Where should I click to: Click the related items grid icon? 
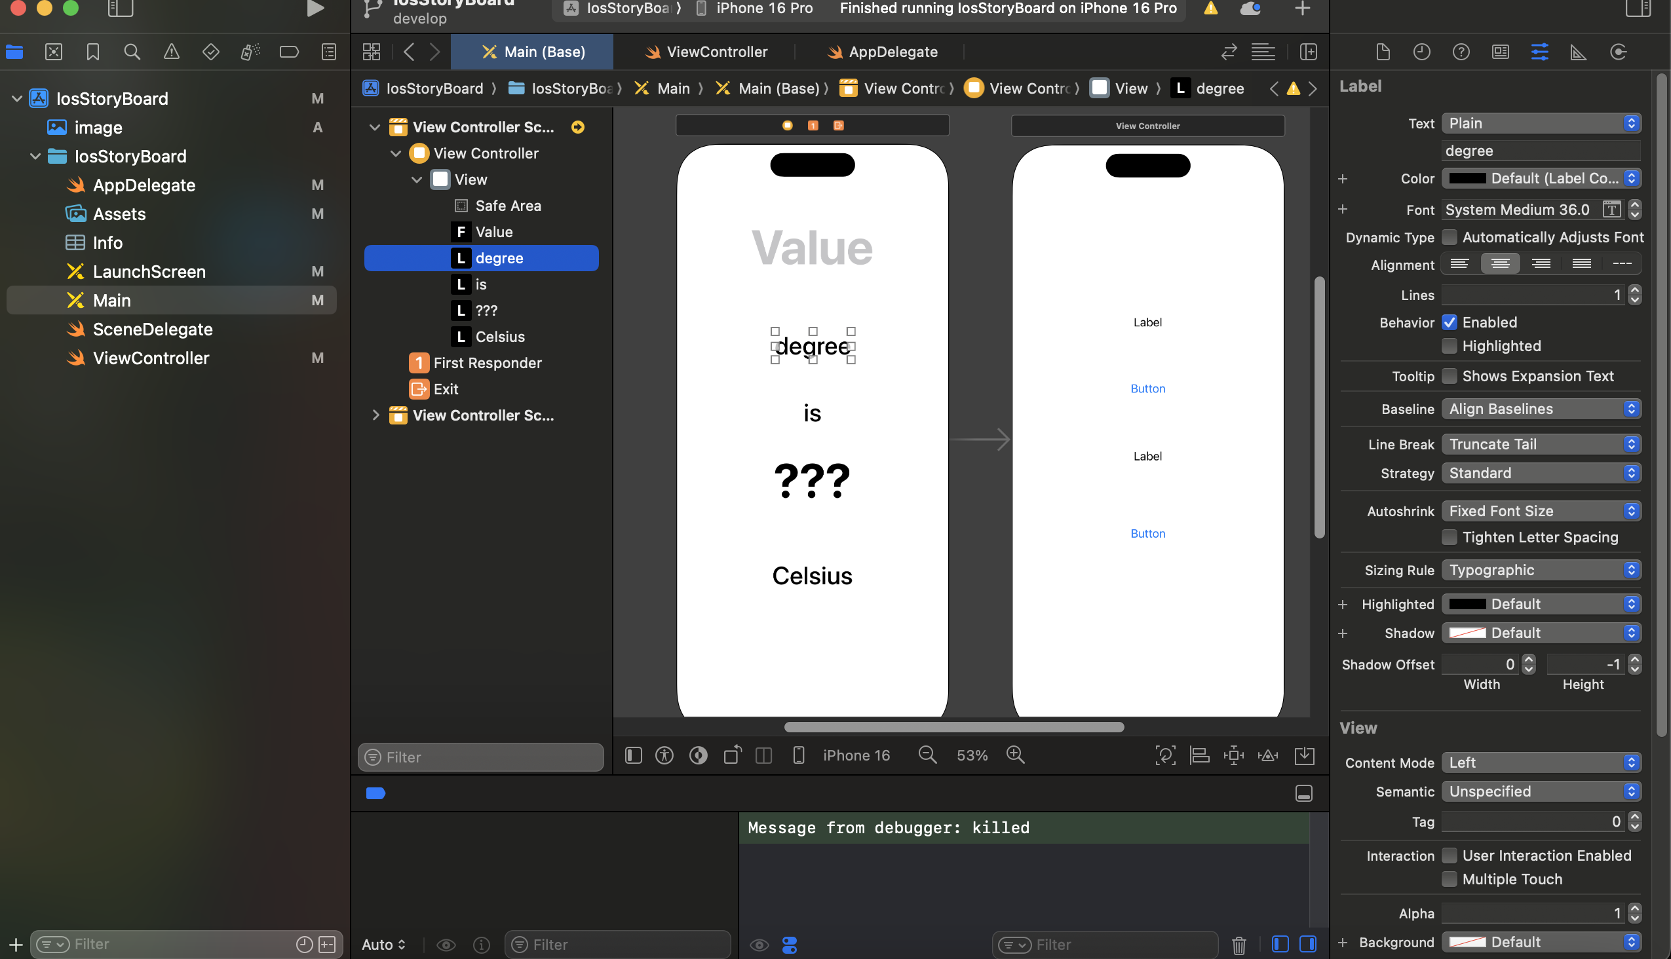[372, 52]
